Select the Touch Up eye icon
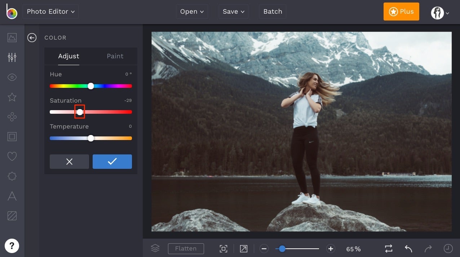Screen dimensions: 460x257 coord(12,77)
